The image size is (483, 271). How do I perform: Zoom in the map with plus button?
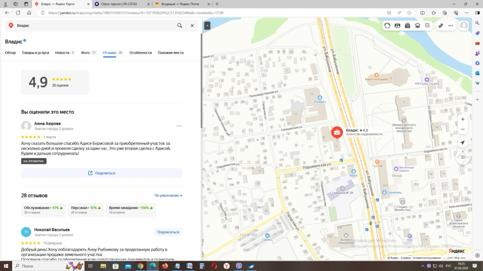pyautogui.click(x=463, y=120)
